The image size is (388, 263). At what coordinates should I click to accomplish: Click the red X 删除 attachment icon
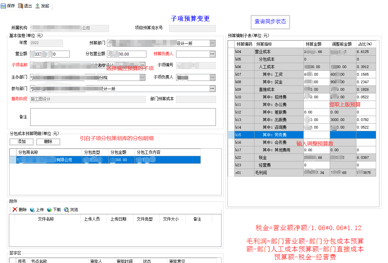pyautogui.click(x=15, y=210)
